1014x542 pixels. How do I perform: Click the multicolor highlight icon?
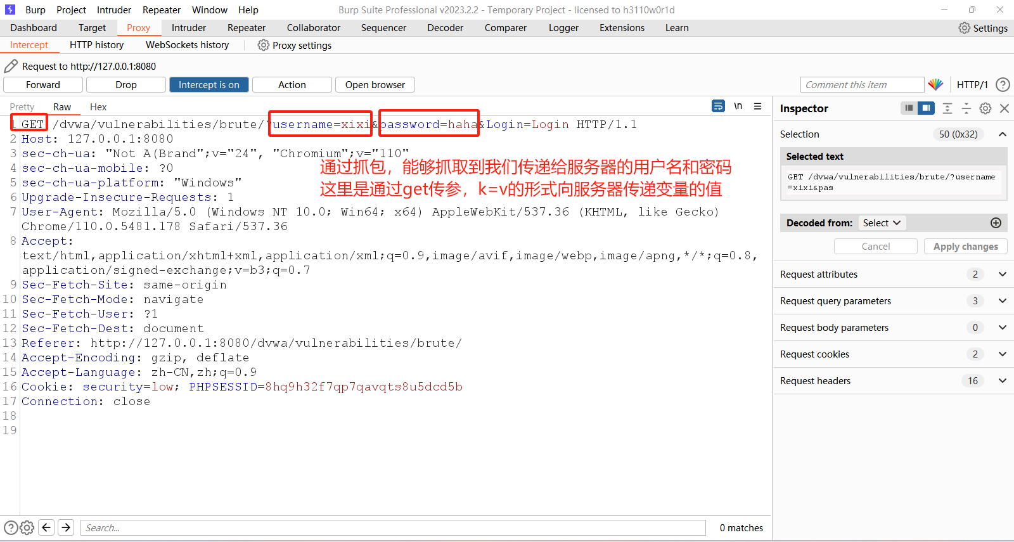[935, 84]
